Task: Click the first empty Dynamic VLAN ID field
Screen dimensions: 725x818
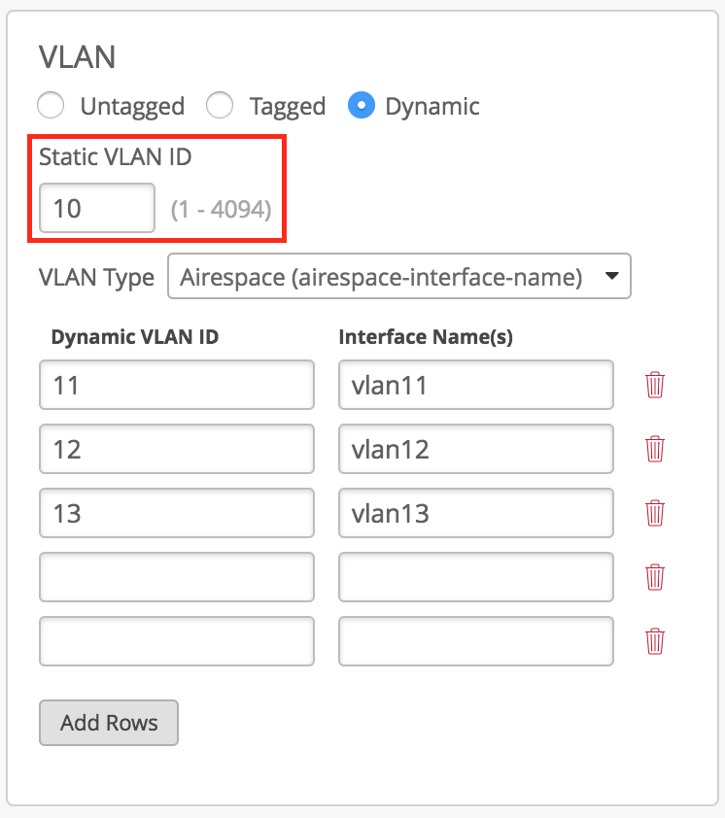Action: click(177, 577)
